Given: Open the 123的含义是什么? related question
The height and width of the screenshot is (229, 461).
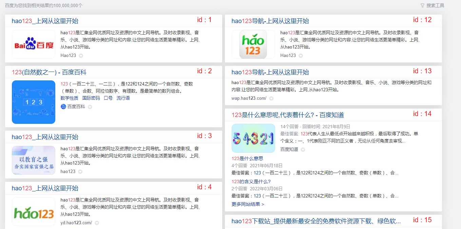Looking at the screenshot, I should 251,182.
